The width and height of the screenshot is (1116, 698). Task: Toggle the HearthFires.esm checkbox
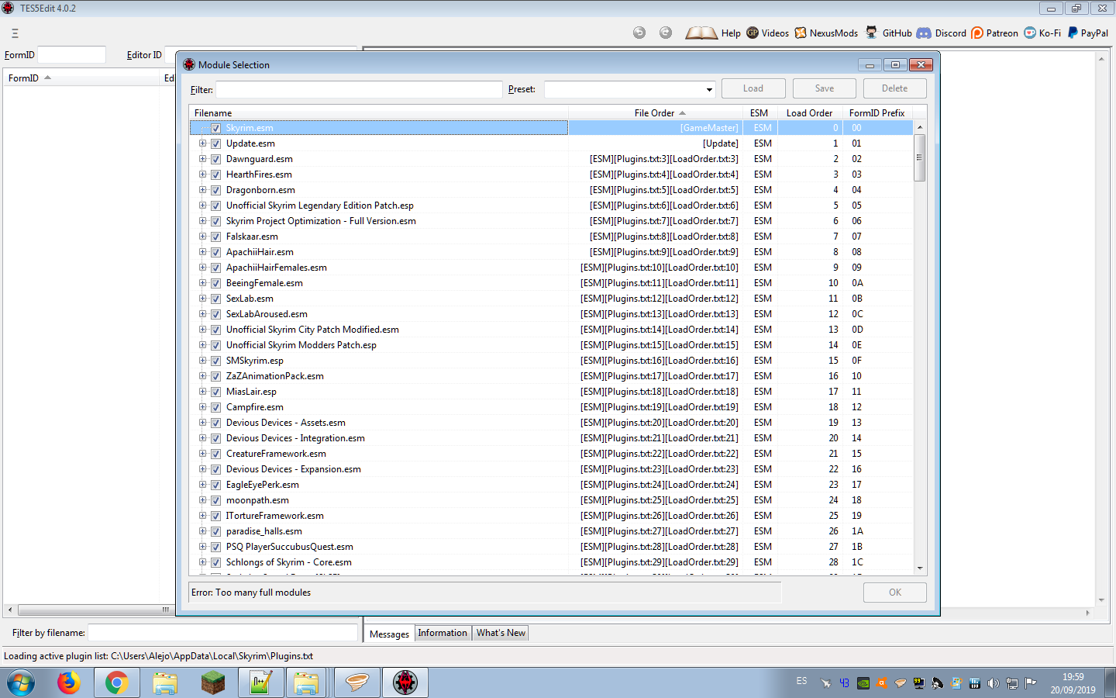click(216, 174)
